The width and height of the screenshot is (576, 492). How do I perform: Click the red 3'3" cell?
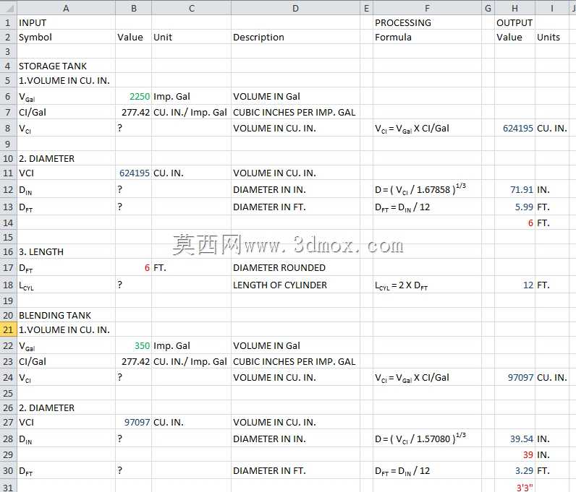514,486
